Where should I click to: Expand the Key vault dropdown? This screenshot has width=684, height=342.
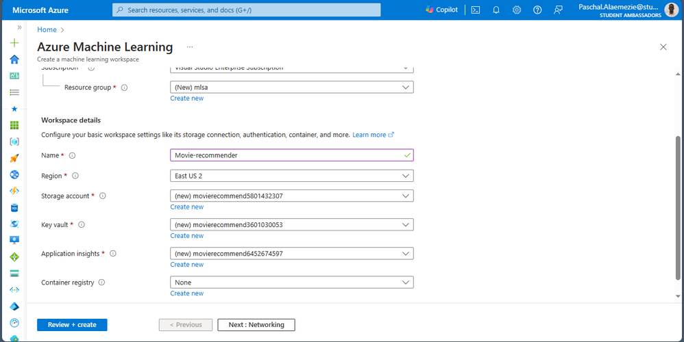pos(291,224)
